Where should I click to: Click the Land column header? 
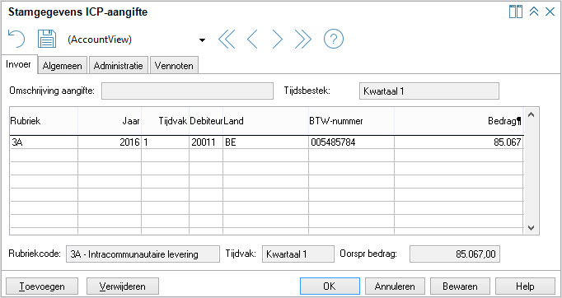click(x=265, y=121)
